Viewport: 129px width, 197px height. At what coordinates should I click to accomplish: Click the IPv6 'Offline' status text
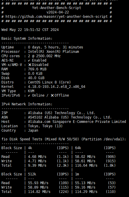tap(62, 95)
